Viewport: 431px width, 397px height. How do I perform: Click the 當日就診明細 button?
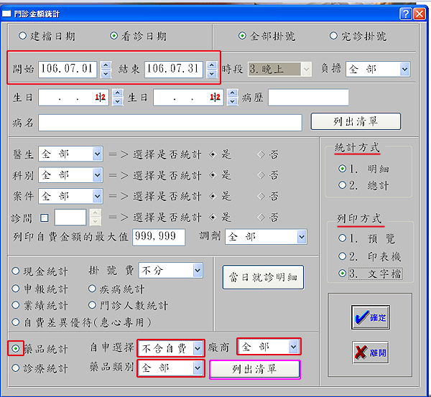(x=263, y=277)
